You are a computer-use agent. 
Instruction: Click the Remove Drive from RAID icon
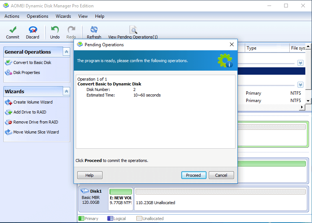point(9,122)
